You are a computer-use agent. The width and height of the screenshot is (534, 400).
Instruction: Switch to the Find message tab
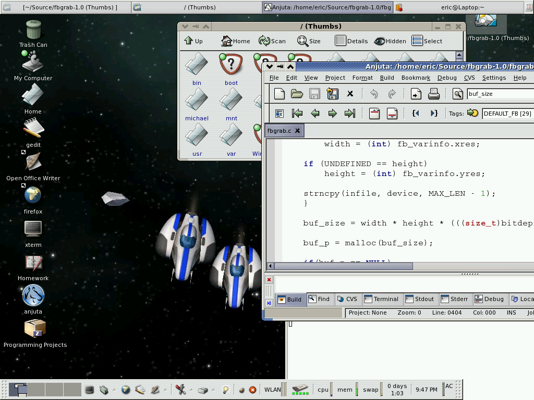pyautogui.click(x=319, y=299)
